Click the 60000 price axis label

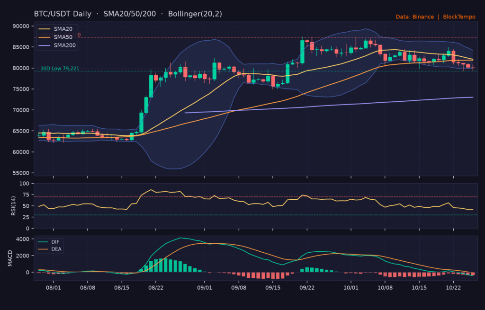point(21,152)
